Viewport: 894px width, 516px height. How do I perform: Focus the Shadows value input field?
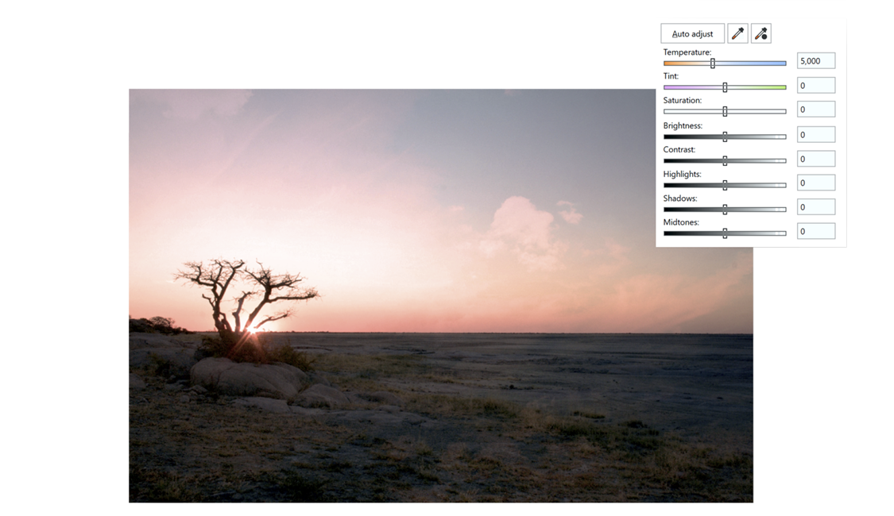coord(815,207)
